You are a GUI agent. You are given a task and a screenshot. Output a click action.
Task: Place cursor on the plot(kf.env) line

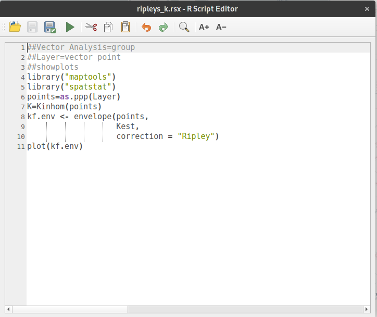(55, 146)
